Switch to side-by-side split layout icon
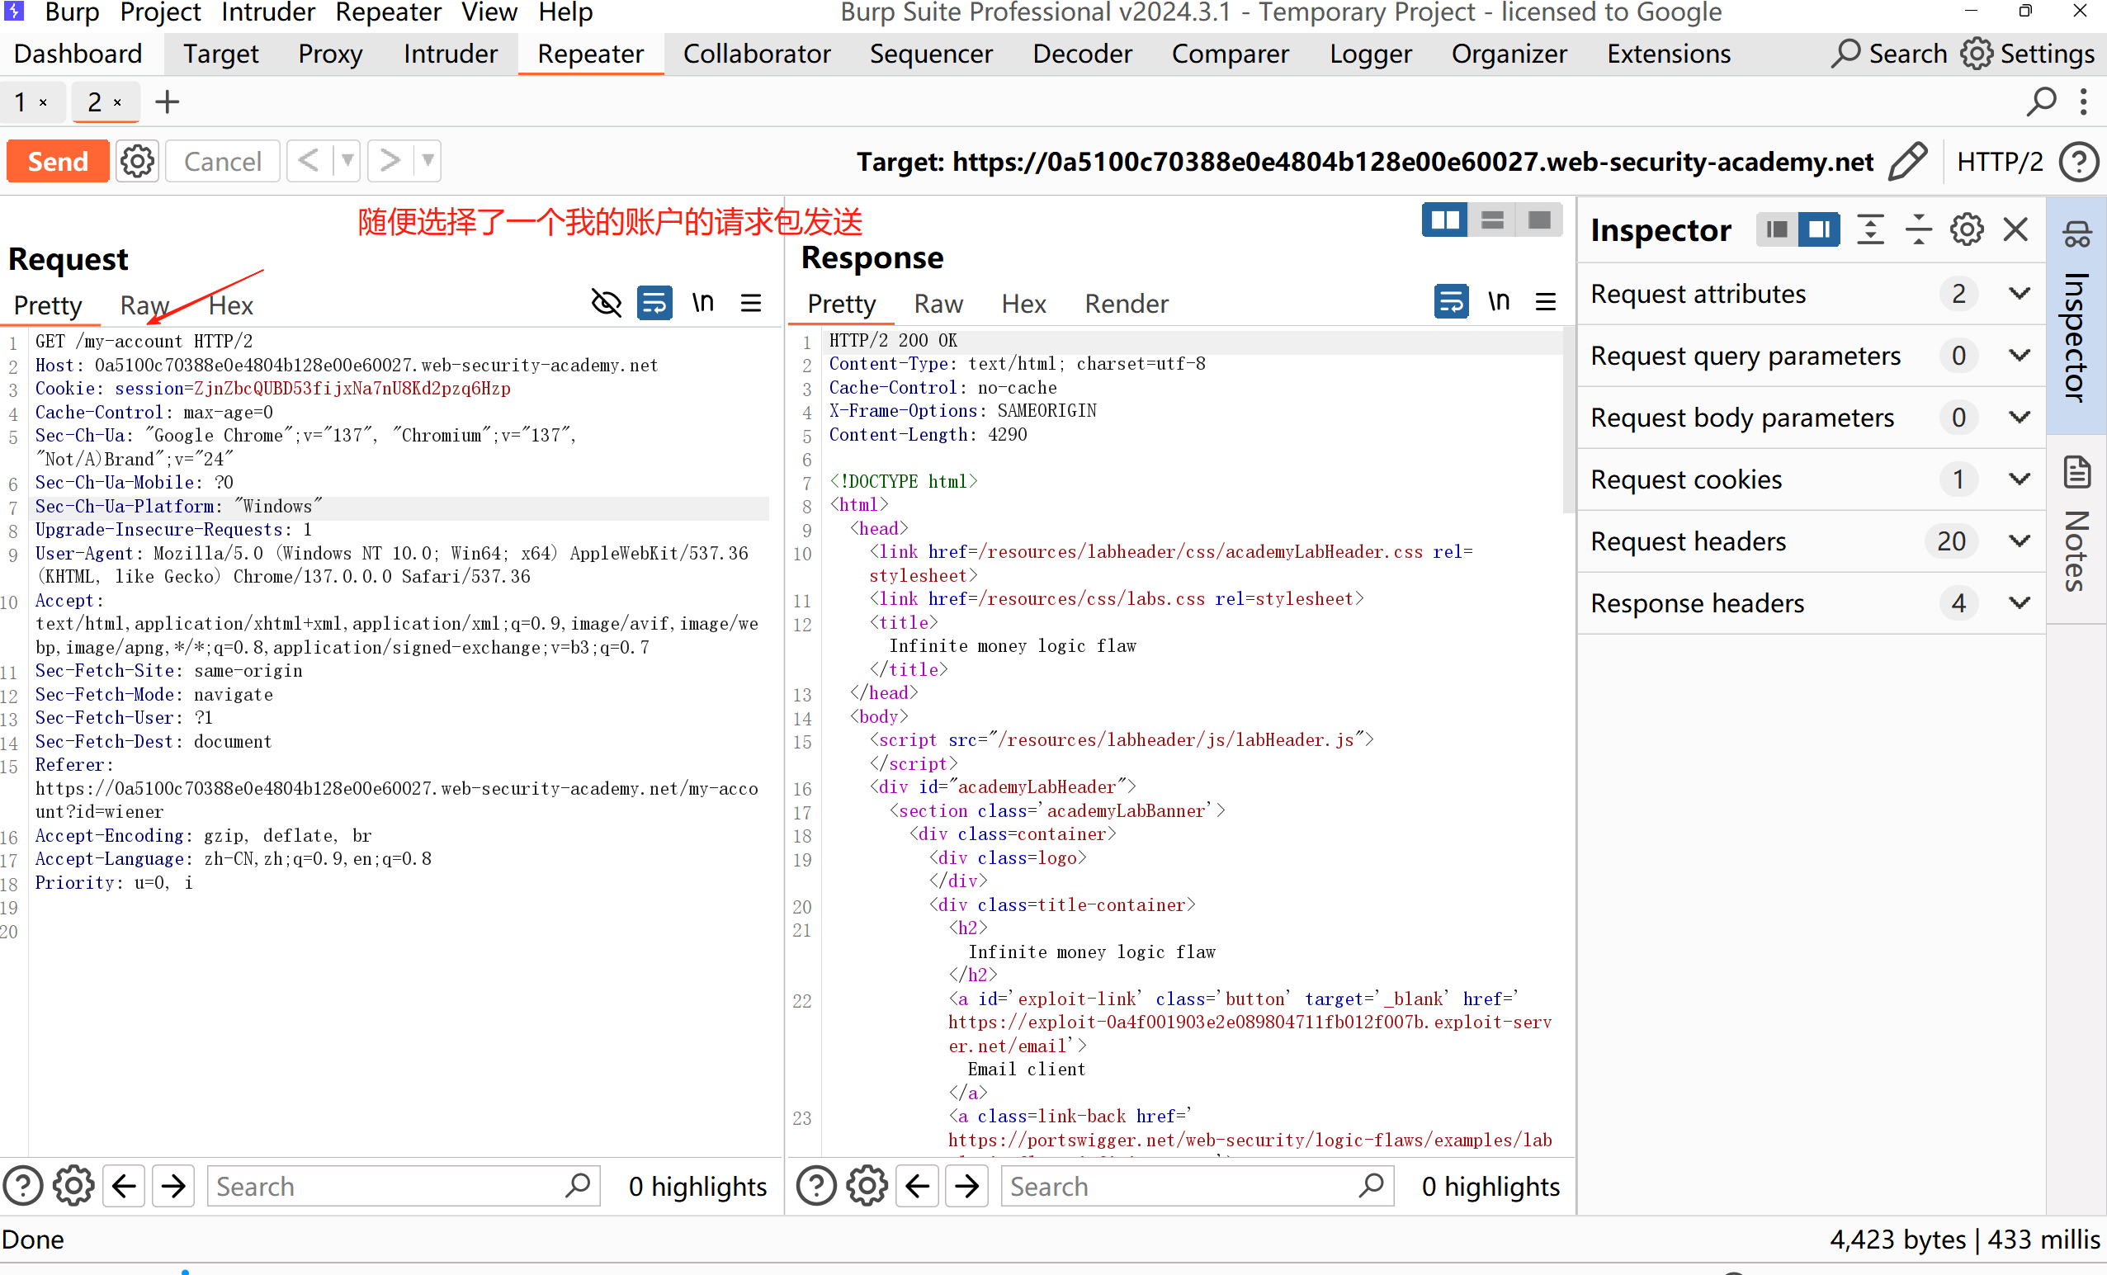 [x=1444, y=220]
